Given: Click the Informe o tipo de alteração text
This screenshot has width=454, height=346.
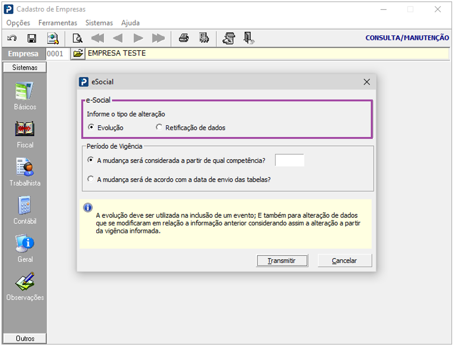Looking at the screenshot, I should 126,114.
